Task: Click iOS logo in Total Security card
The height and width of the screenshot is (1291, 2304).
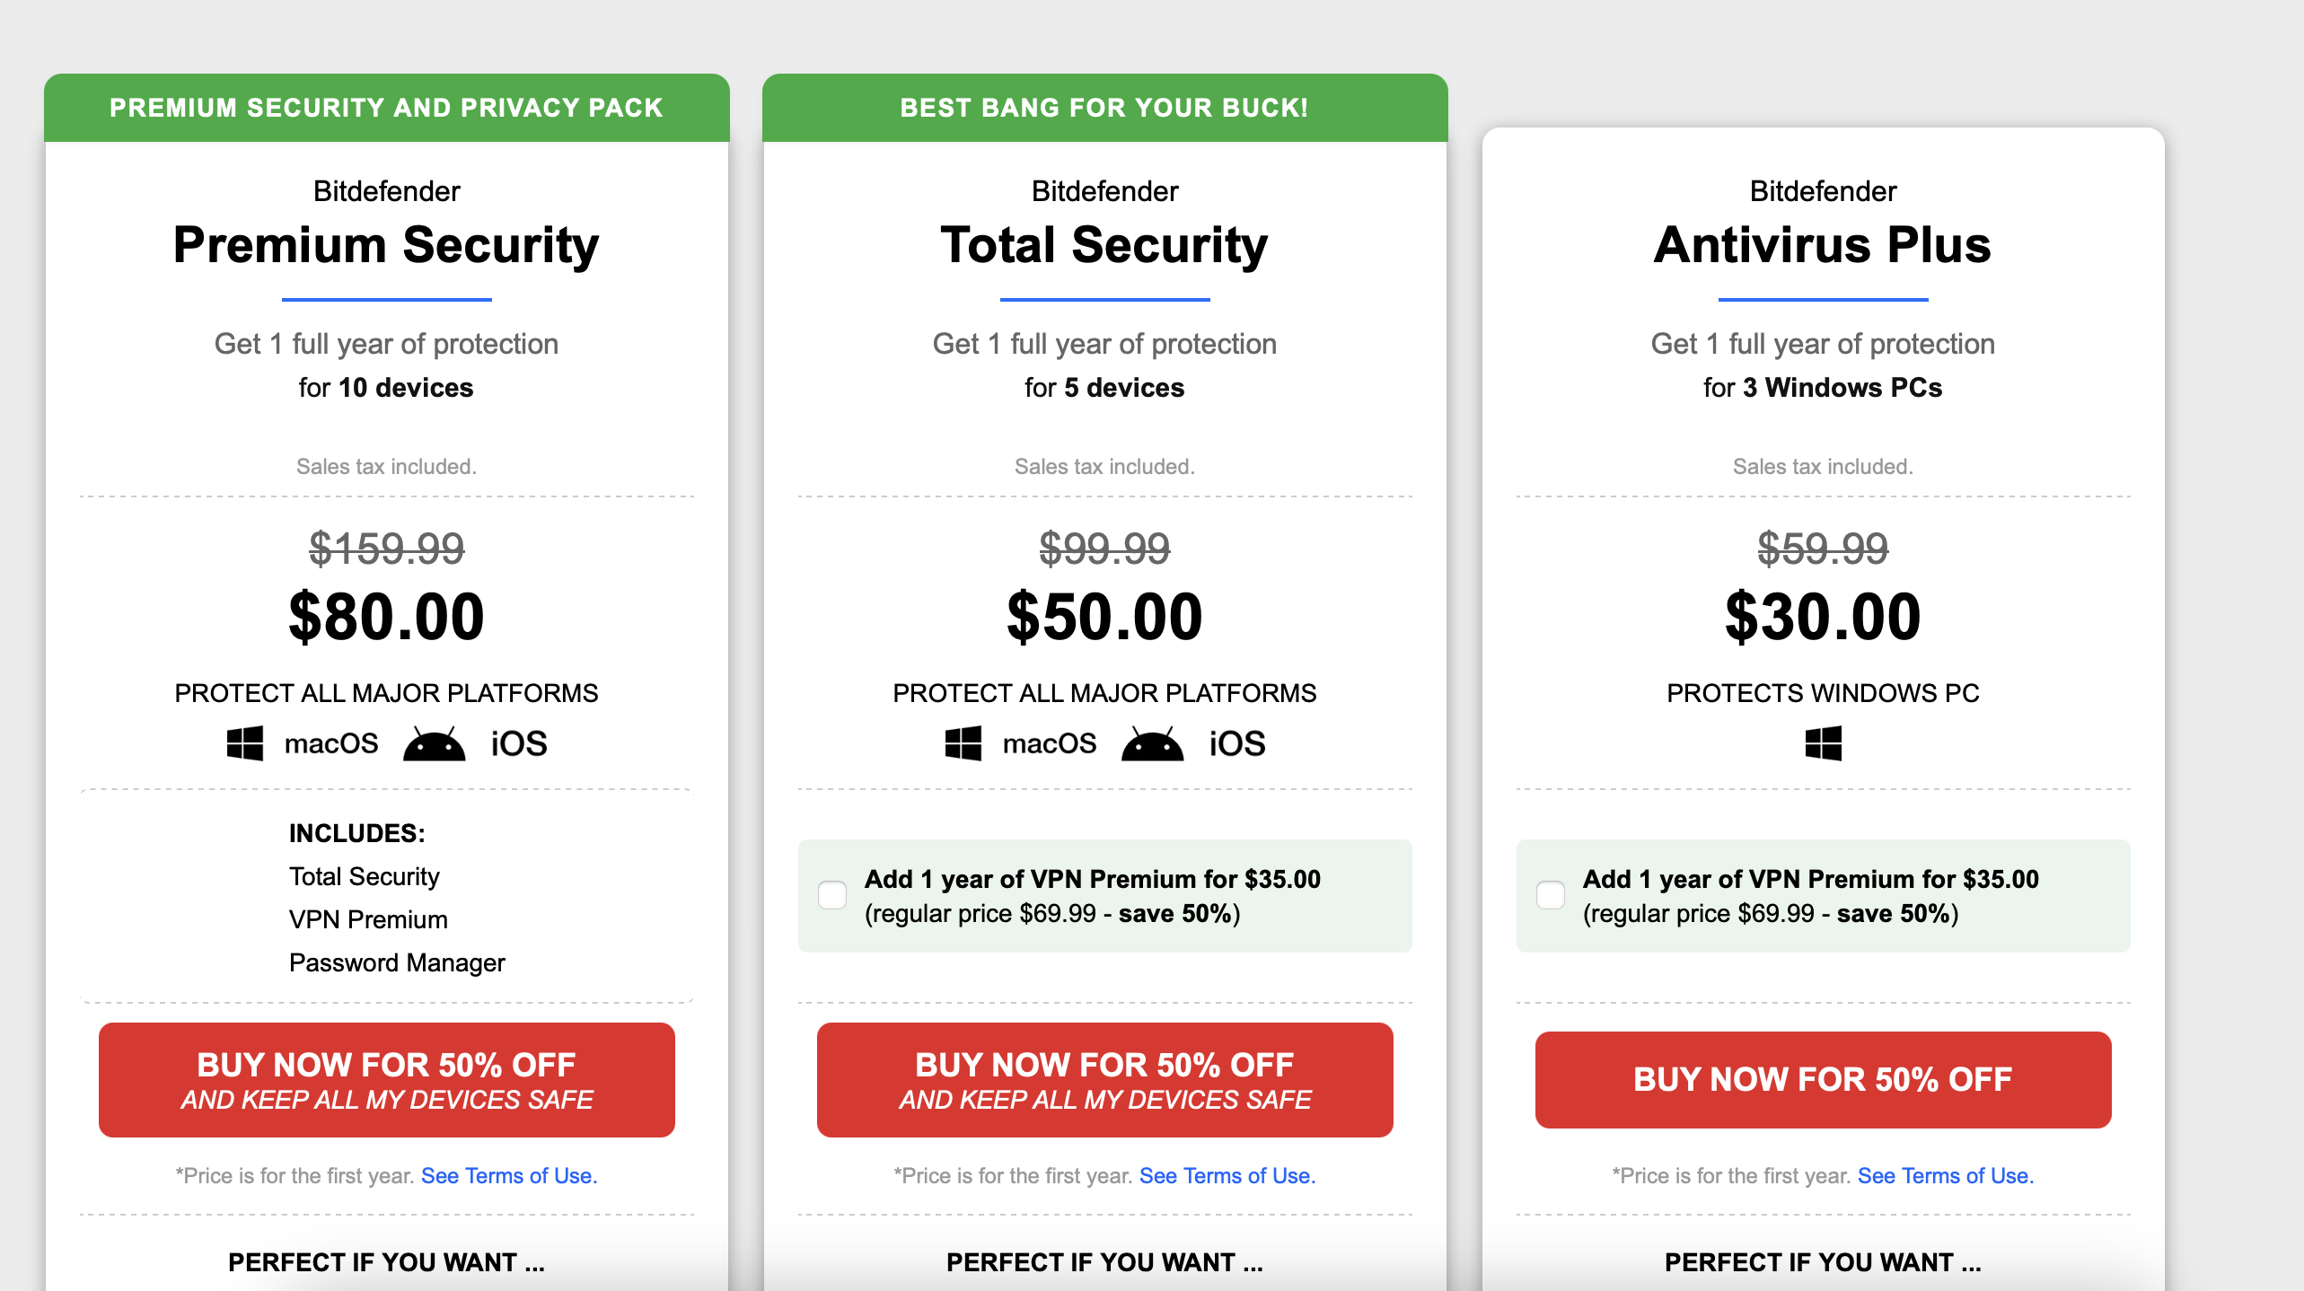Action: tap(1236, 743)
